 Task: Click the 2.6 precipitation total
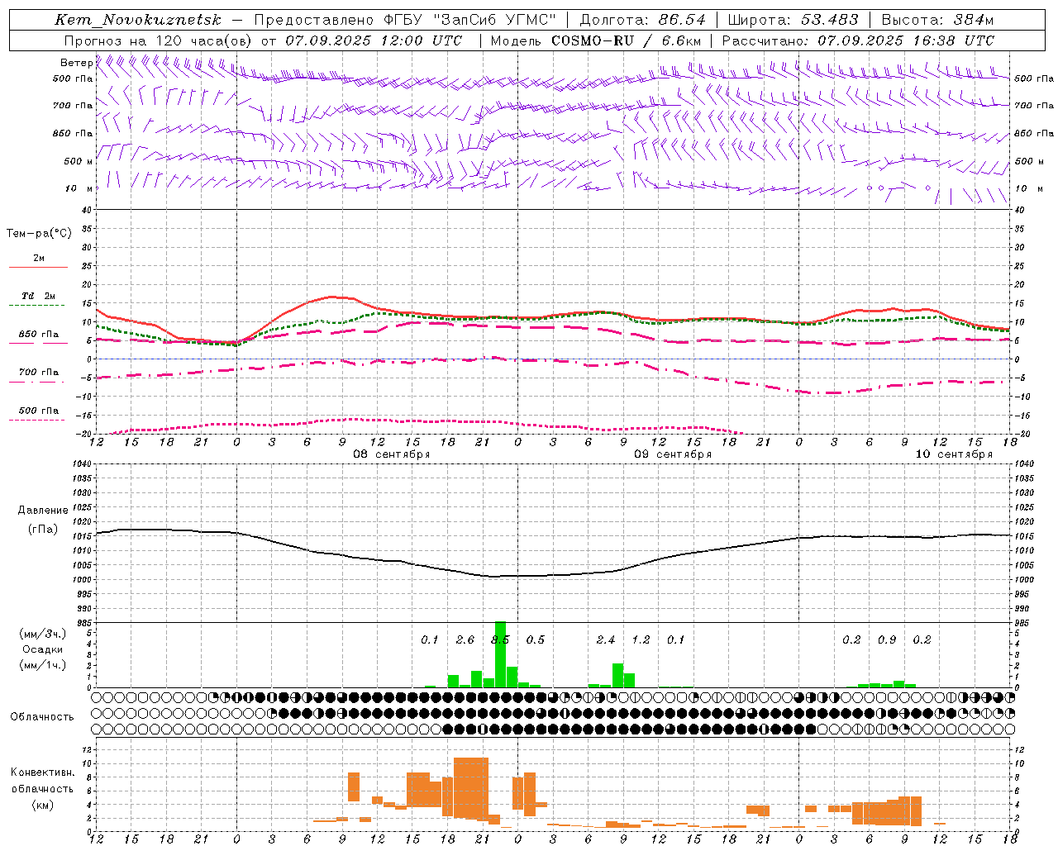[x=465, y=640]
